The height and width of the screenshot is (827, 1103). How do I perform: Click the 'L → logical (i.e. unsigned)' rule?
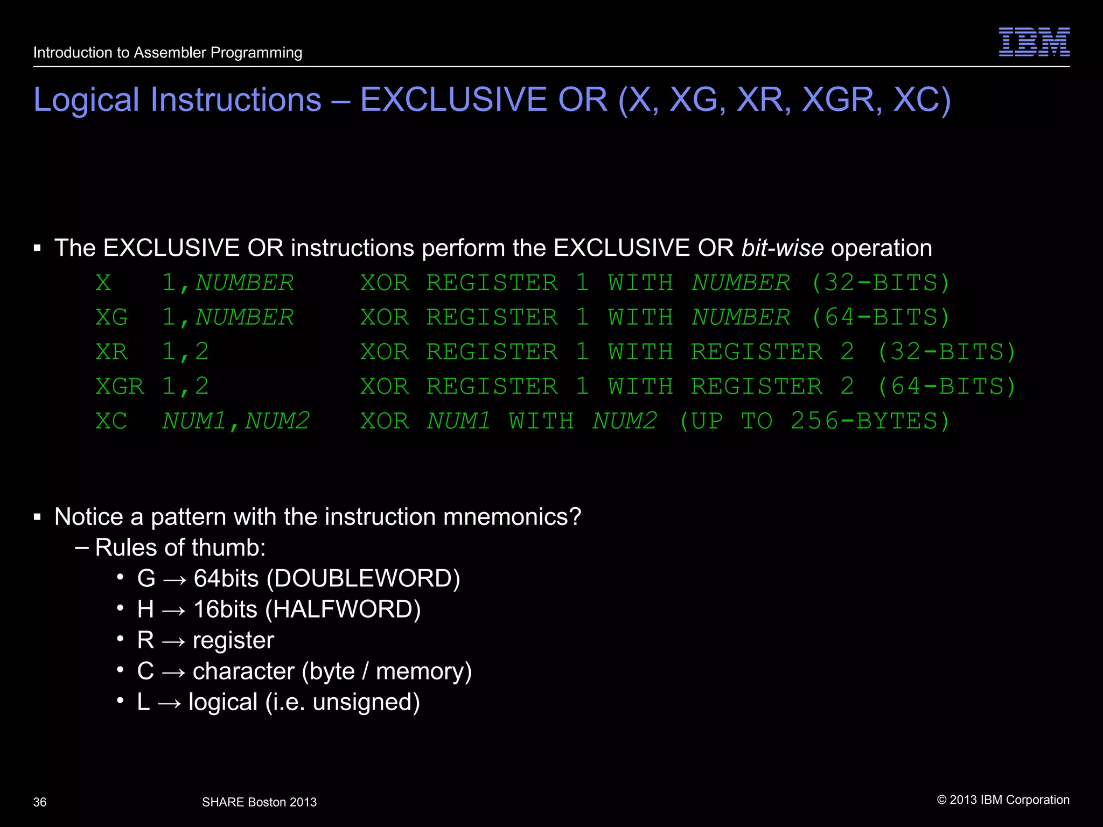(x=278, y=702)
